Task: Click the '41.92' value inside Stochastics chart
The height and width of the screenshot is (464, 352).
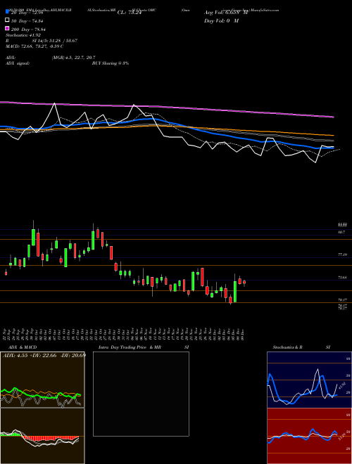Action: (341, 386)
